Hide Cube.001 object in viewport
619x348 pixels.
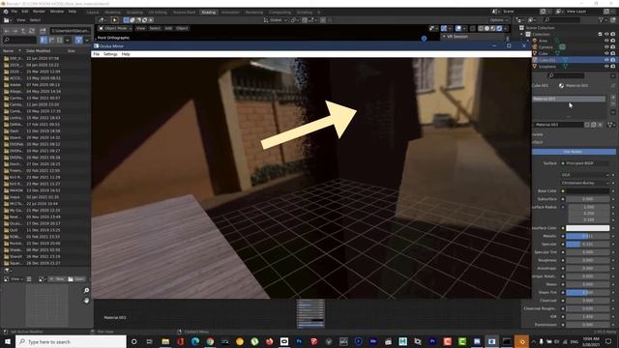pos(606,60)
